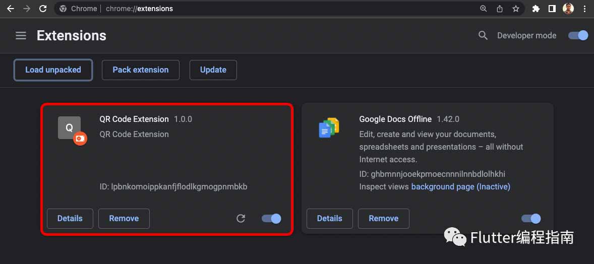Screen dimensions: 594x264
Task: Open the hamburger main menu
Action: tap(21, 36)
